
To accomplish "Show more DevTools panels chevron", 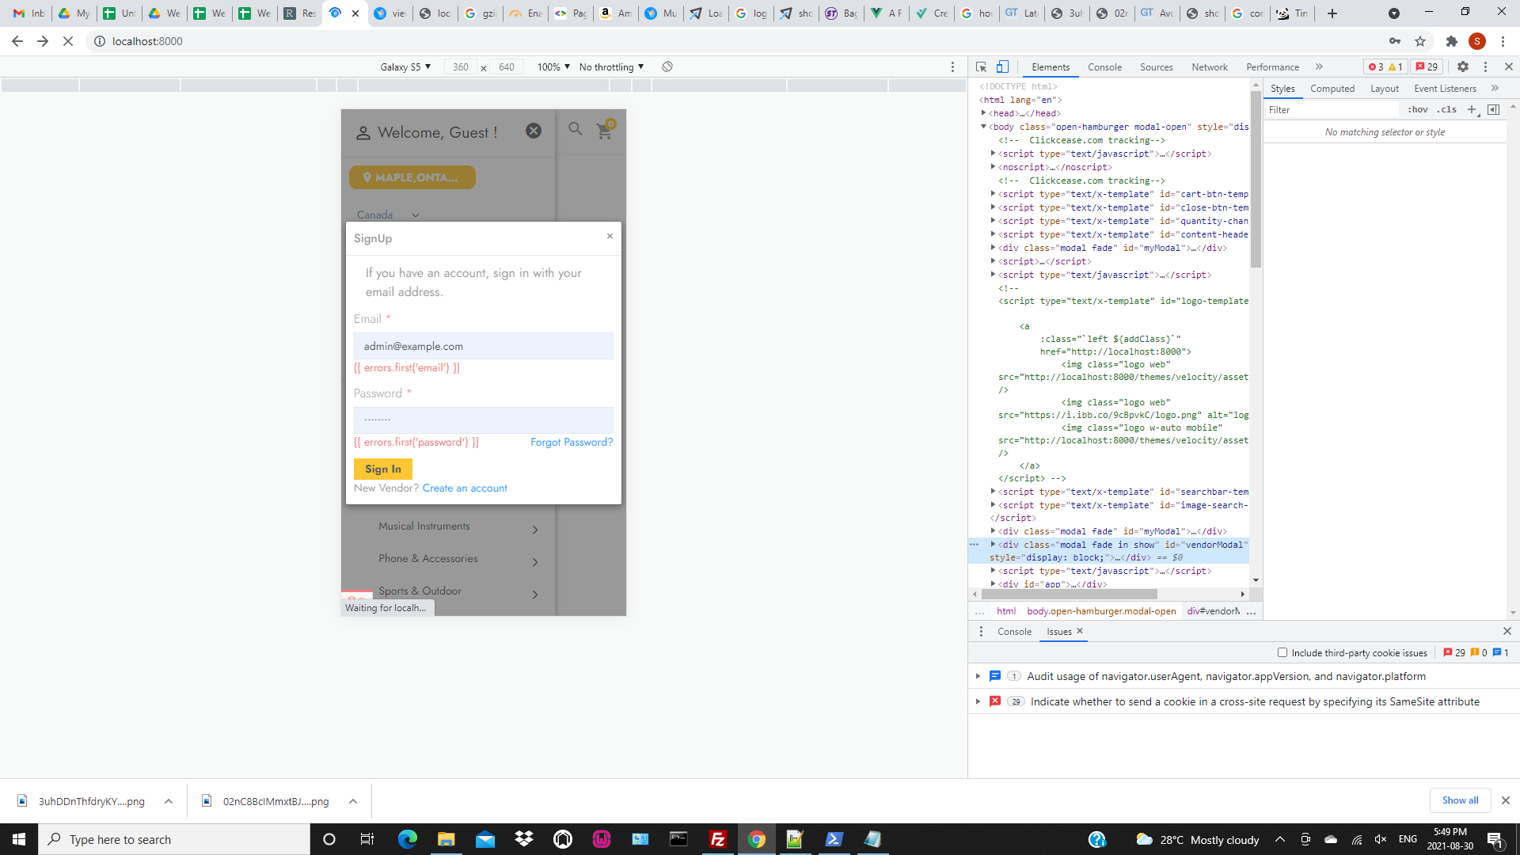I will point(1319,67).
